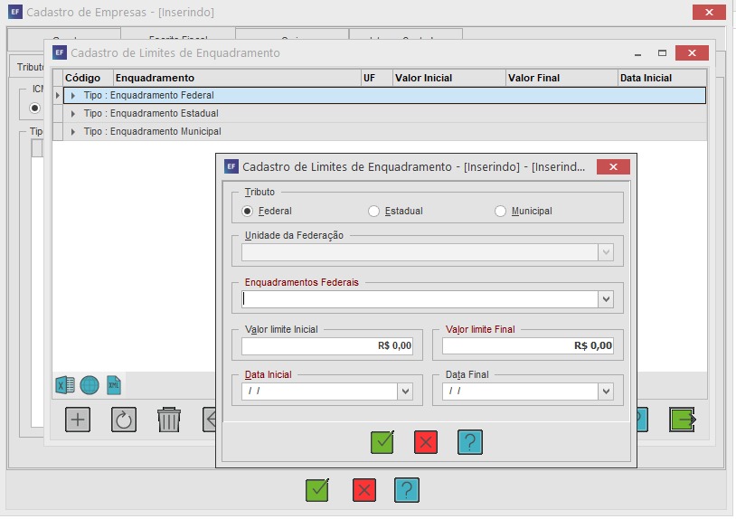Expand the Enquadramento Municipal group
This screenshot has height=519, width=736.
tap(72, 132)
